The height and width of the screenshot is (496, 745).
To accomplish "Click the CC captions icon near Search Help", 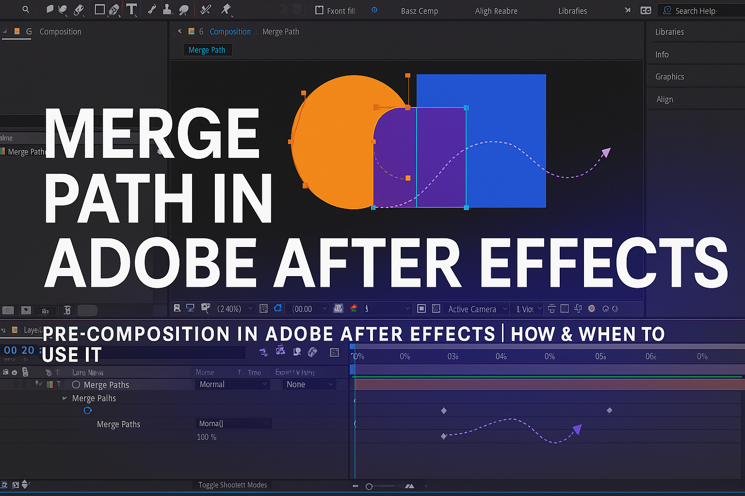I will 646,10.
